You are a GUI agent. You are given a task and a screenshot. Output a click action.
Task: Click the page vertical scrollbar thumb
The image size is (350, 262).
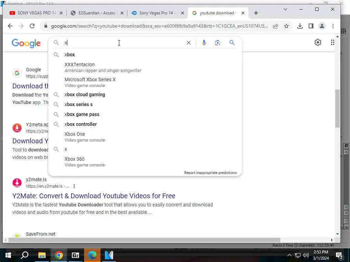(x=337, y=108)
